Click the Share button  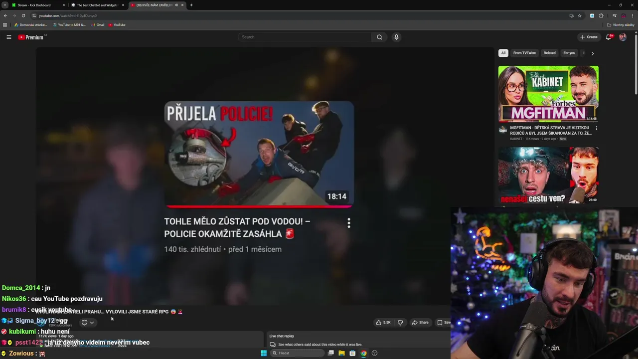click(x=420, y=323)
